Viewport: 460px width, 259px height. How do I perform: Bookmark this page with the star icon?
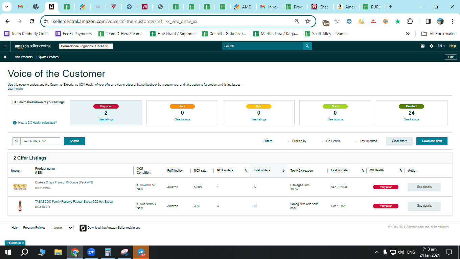pos(308,21)
